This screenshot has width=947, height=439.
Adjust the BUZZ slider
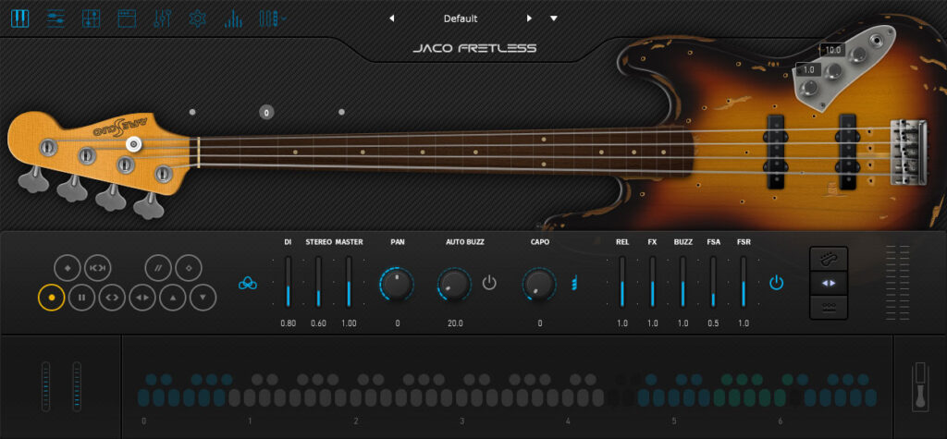pos(683,282)
